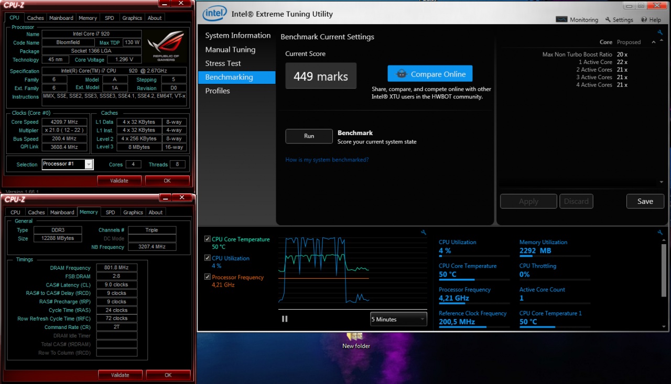This screenshot has width=671, height=384.
Task: Open Profiles in the XTU sidebar
Action: pos(218,91)
